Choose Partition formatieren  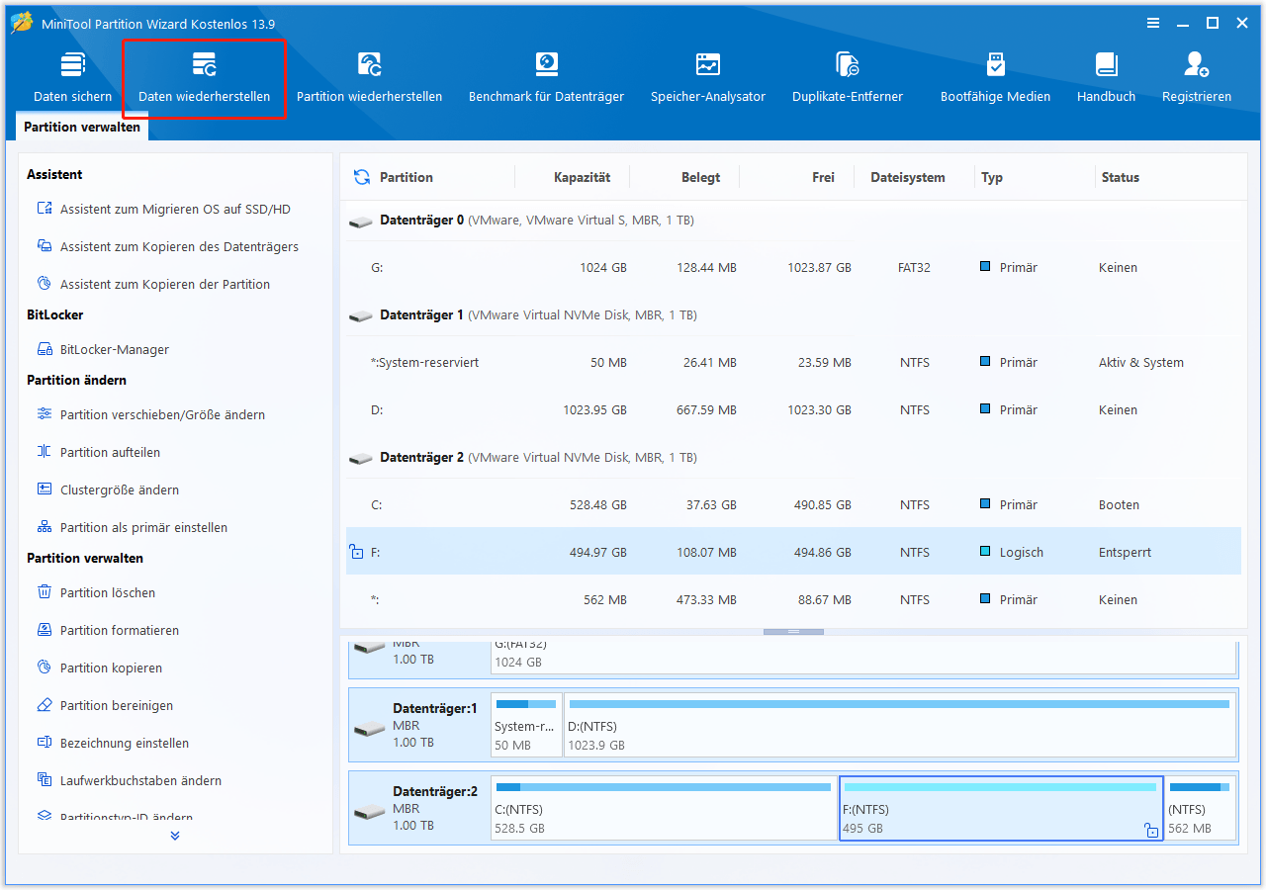pos(108,631)
